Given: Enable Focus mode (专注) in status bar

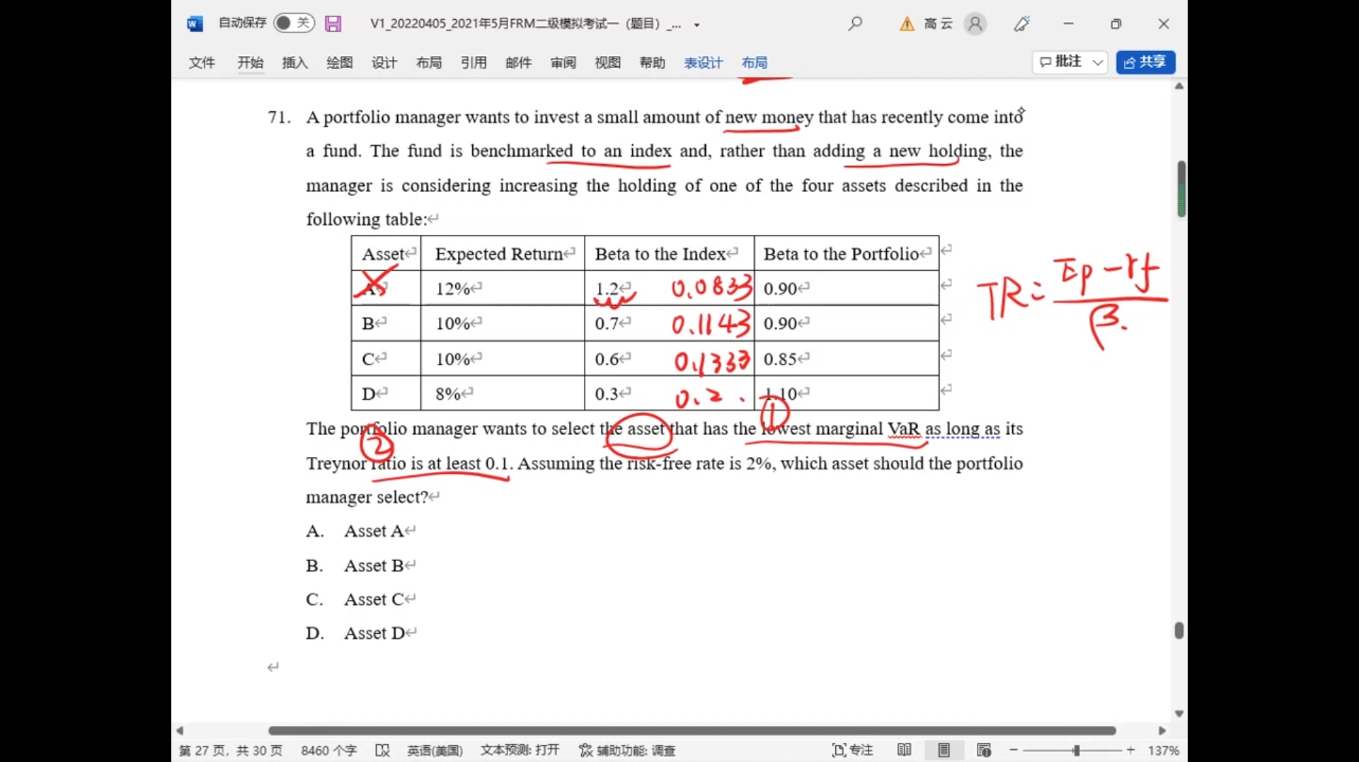Looking at the screenshot, I should (x=852, y=750).
